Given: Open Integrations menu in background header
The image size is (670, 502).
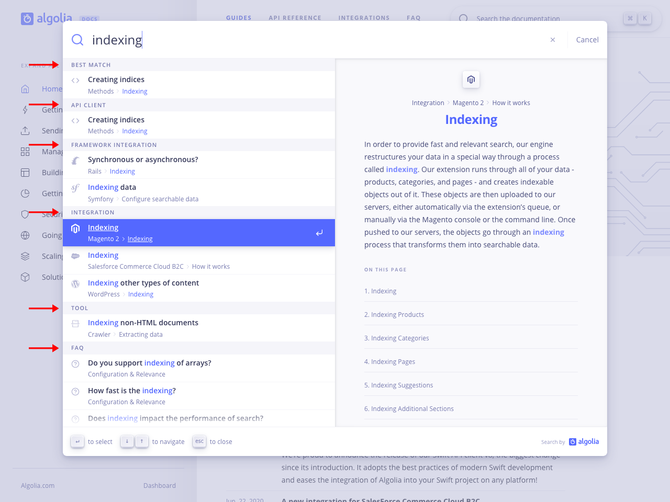Looking at the screenshot, I should pos(364,18).
